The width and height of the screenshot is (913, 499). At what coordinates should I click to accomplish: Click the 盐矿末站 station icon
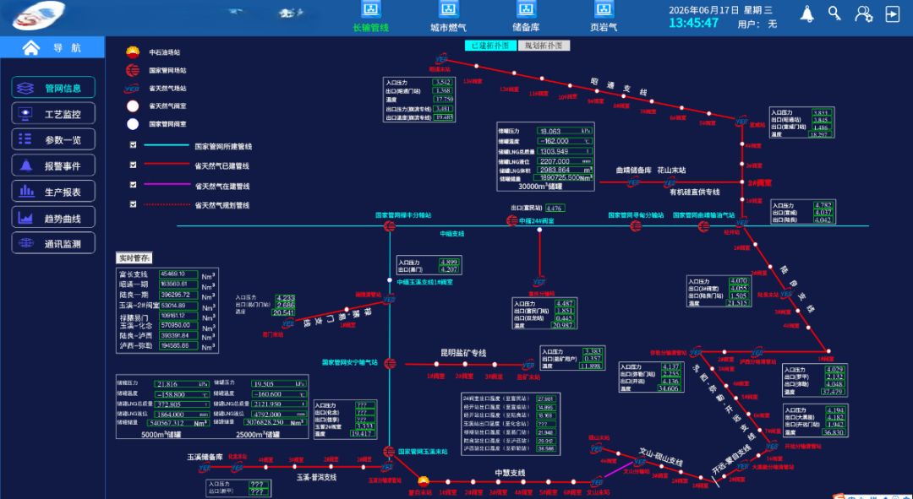tap(528, 366)
